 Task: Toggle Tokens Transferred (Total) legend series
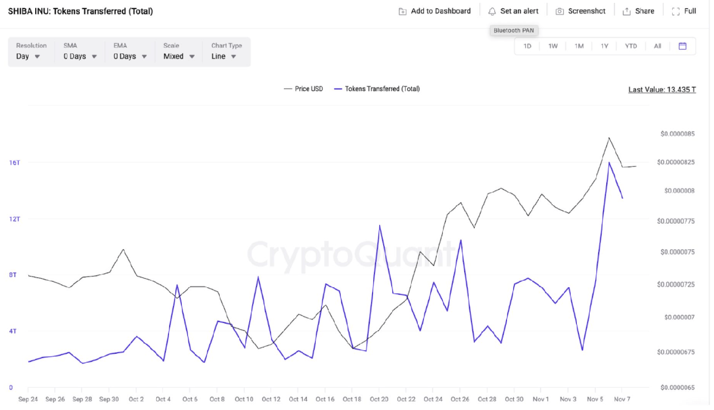click(x=377, y=89)
